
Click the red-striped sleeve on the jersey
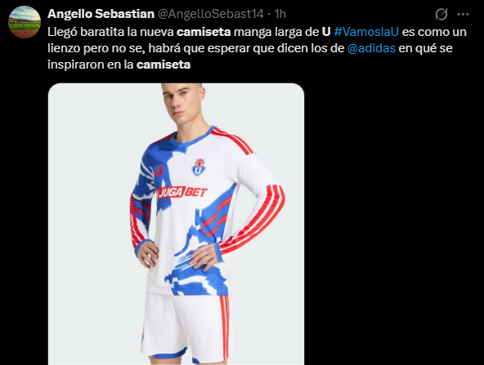point(259,216)
